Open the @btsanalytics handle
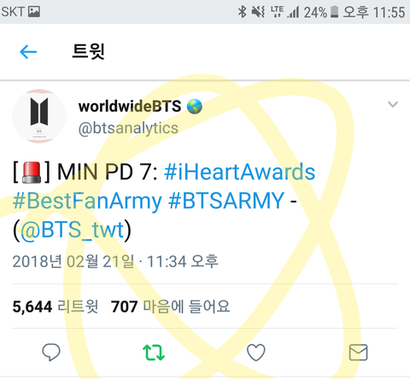Image resolution: width=410 pixels, height=379 pixels. click(x=128, y=128)
